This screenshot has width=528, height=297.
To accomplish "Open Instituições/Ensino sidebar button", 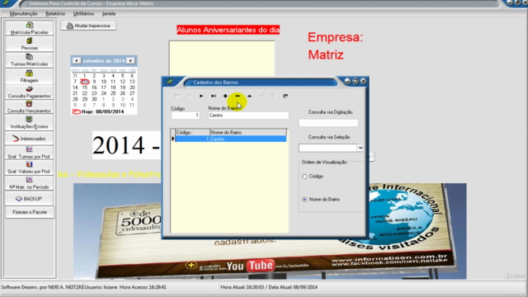I will (30, 123).
